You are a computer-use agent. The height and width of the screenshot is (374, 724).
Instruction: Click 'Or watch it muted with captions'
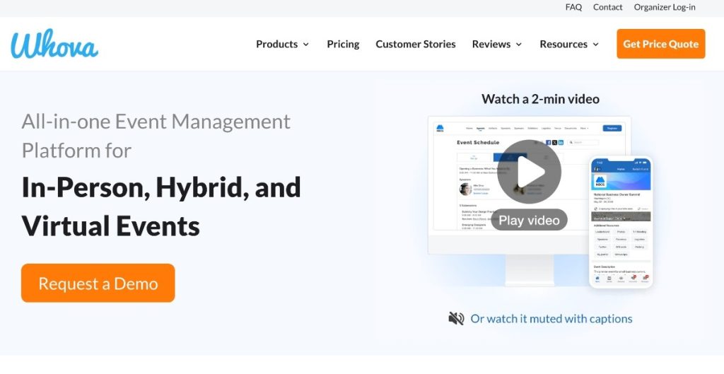pos(551,319)
